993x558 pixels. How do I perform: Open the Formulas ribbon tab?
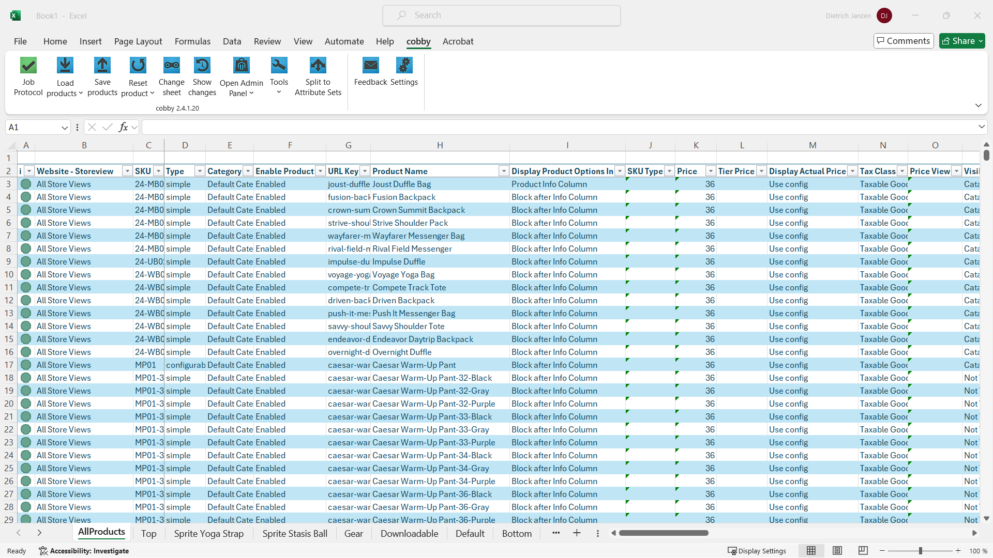[192, 41]
